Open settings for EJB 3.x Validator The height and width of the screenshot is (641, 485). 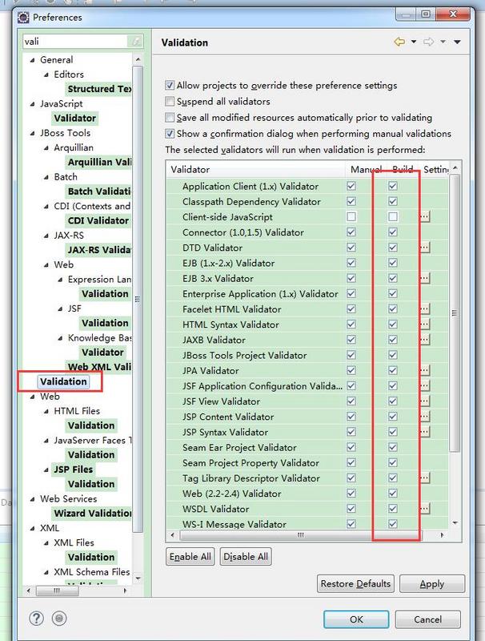pos(425,278)
